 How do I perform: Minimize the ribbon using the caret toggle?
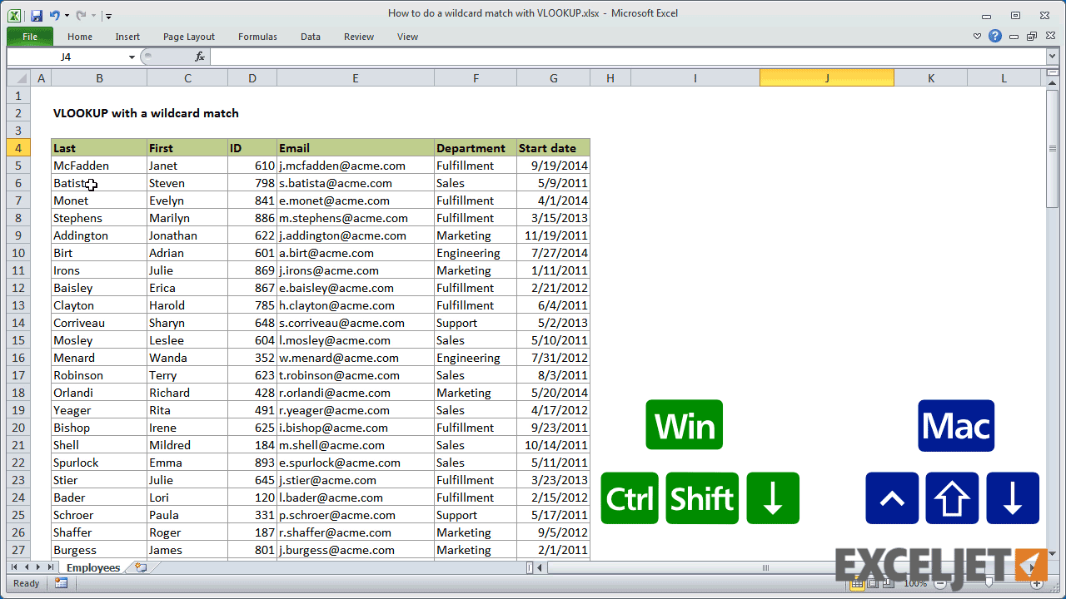(x=978, y=37)
